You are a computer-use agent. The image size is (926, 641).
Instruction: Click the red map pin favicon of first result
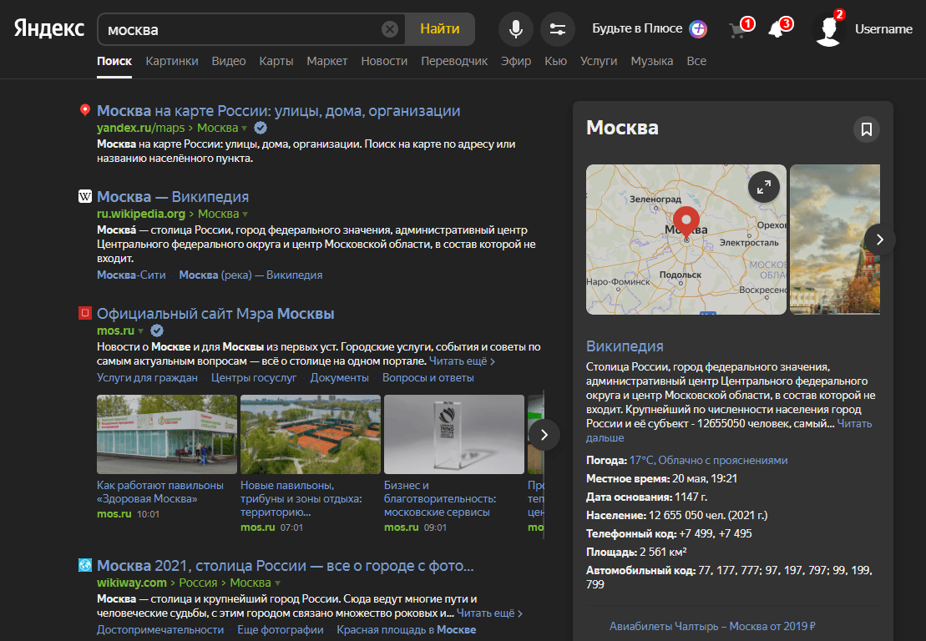click(x=85, y=110)
